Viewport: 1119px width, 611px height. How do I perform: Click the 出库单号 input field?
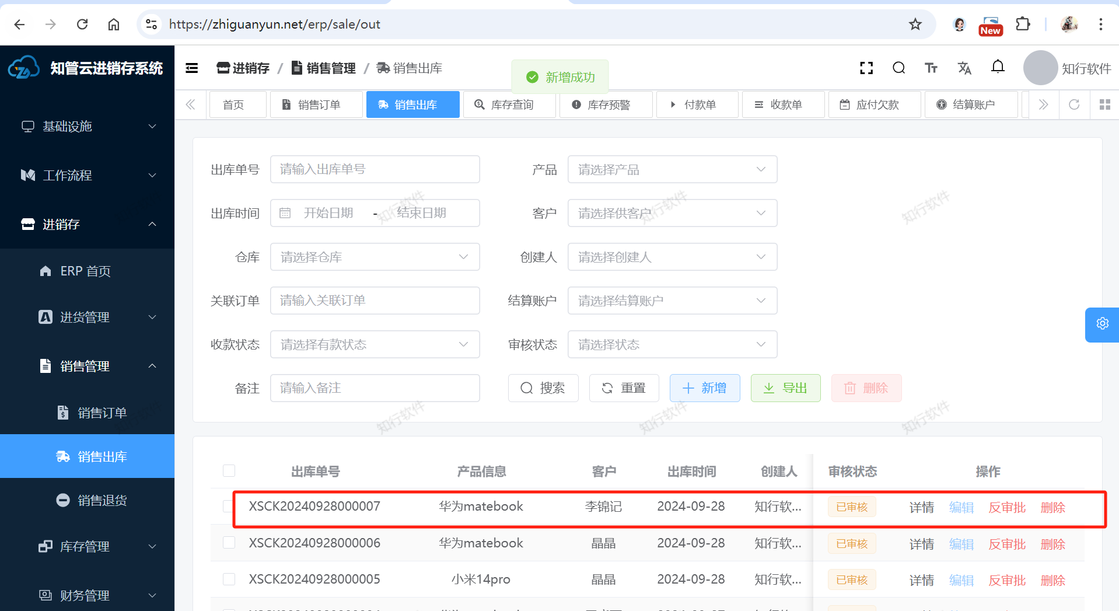point(375,169)
